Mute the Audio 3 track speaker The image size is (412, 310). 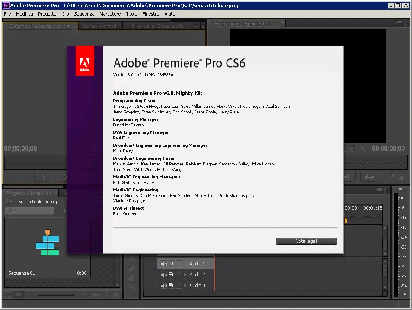click(x=164, y=285)
